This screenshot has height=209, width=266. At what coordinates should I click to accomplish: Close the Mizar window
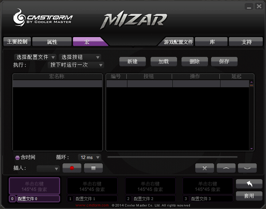tap(259, 6)
